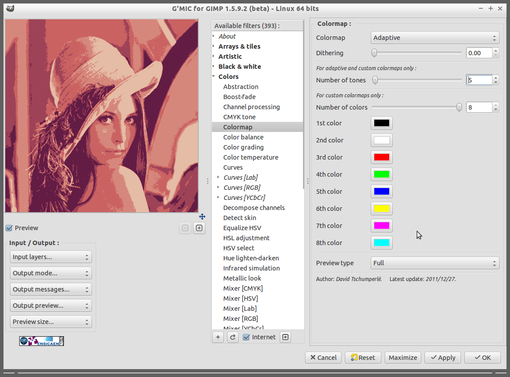Click the Number of tones value field
The image size is (510, 377).
tap(479, 80)
